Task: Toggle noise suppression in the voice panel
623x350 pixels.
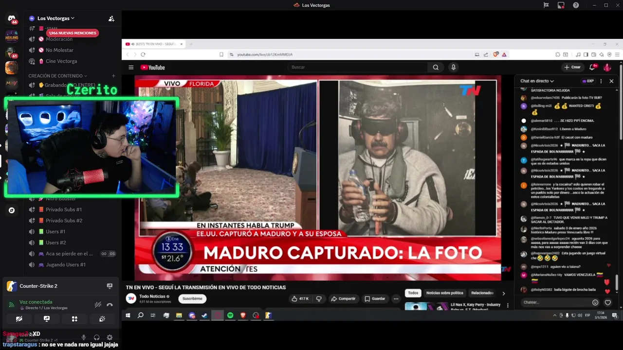Action: click(x=98, y=305)
